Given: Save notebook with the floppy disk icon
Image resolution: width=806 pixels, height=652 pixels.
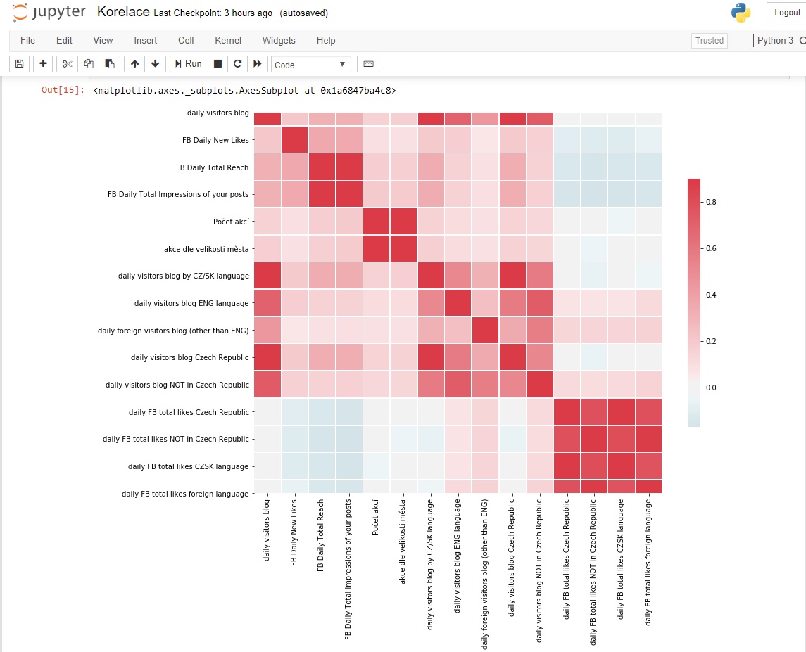Looking at the screenshot, I should (19, 64).
